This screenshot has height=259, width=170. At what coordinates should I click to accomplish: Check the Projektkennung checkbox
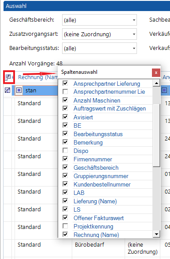65,226
